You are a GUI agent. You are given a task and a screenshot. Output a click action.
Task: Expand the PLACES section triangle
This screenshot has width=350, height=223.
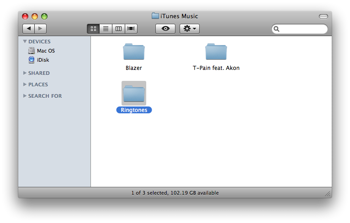point(25,85)
